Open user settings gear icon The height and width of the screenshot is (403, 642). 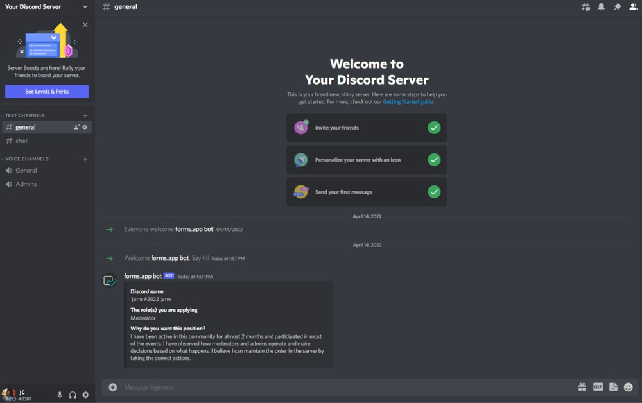coord(85,395)
